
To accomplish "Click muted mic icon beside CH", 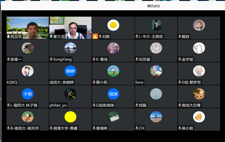I will tap(137, 128).
